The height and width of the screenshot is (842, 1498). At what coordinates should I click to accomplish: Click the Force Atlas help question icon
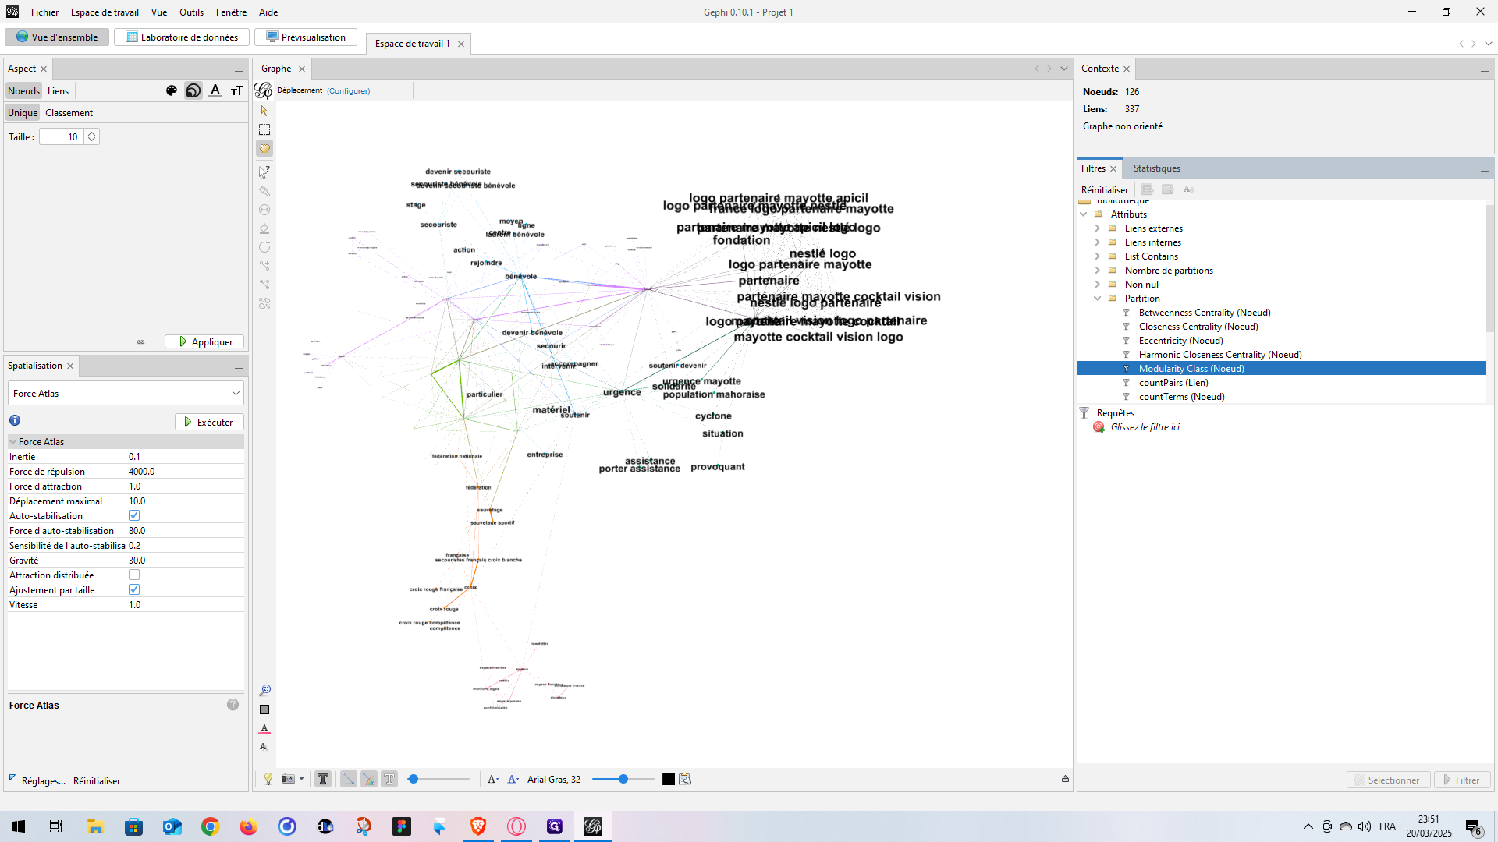pos(233,705)
